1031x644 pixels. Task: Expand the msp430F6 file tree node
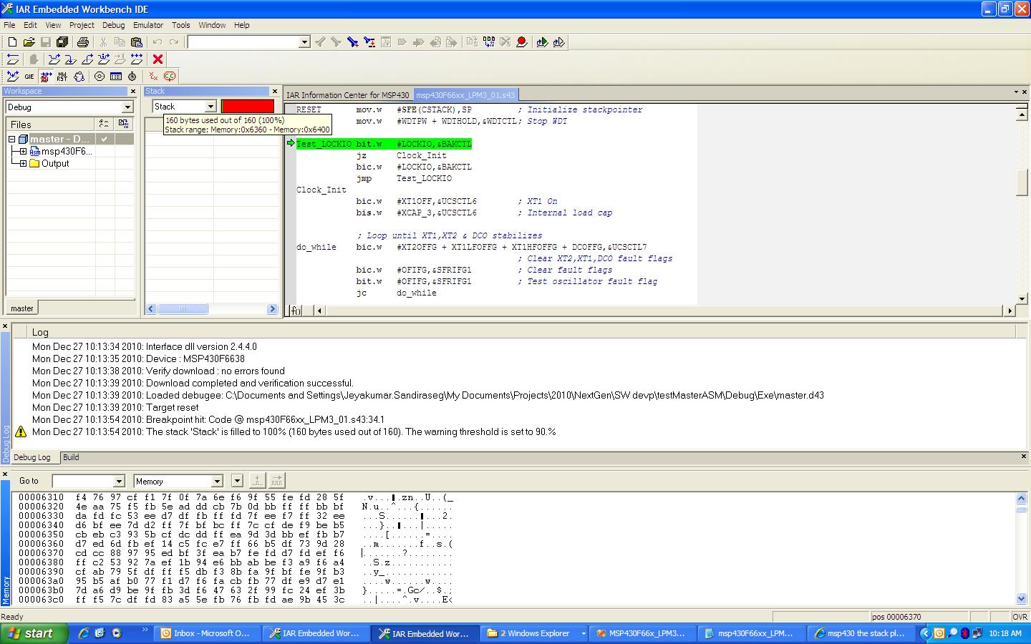coord(24,152)
